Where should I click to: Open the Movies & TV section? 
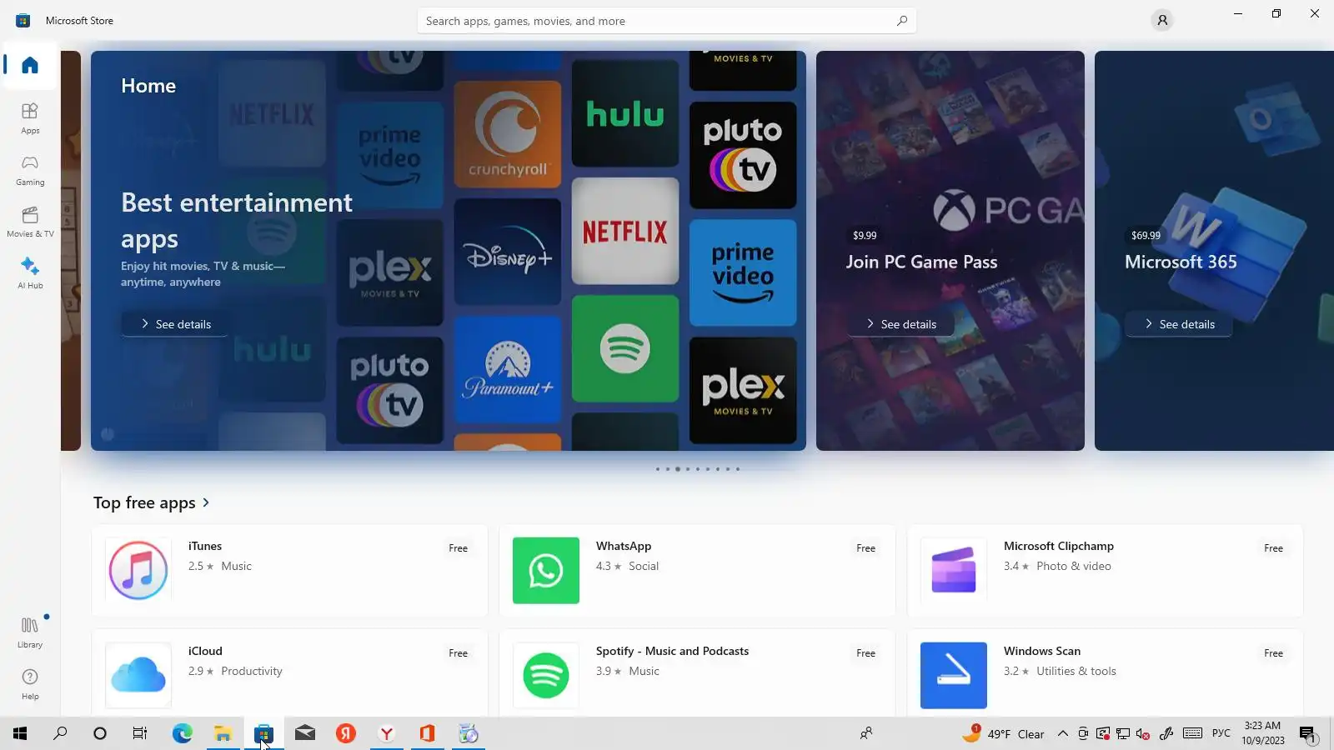(30, 222)
